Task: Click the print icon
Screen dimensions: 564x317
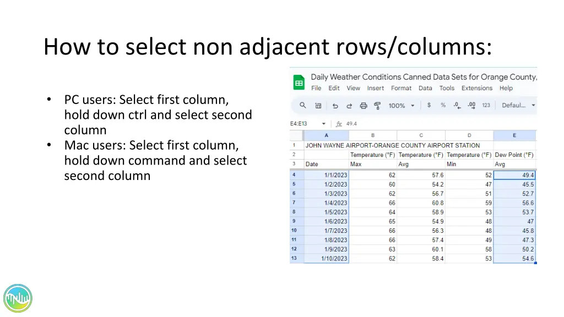Action: coord(364,106)
